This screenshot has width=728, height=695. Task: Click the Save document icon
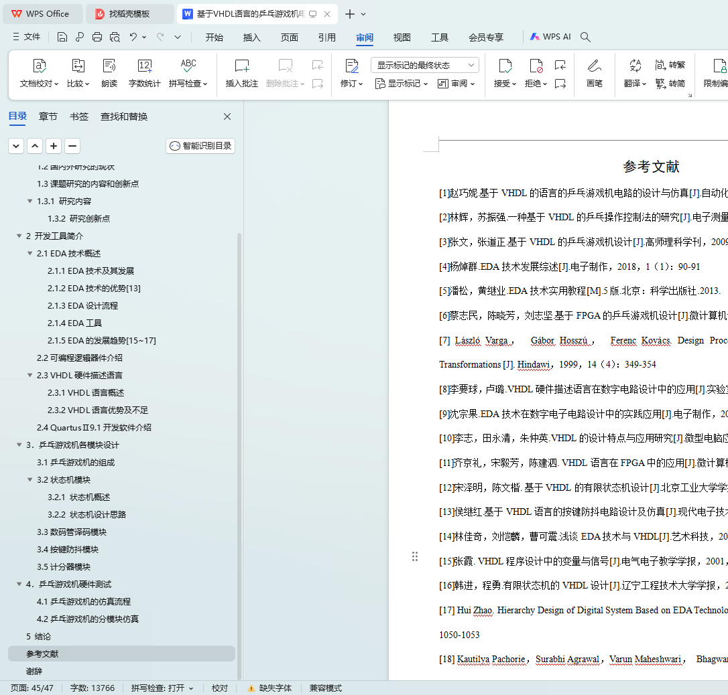(x=62, y=37)
